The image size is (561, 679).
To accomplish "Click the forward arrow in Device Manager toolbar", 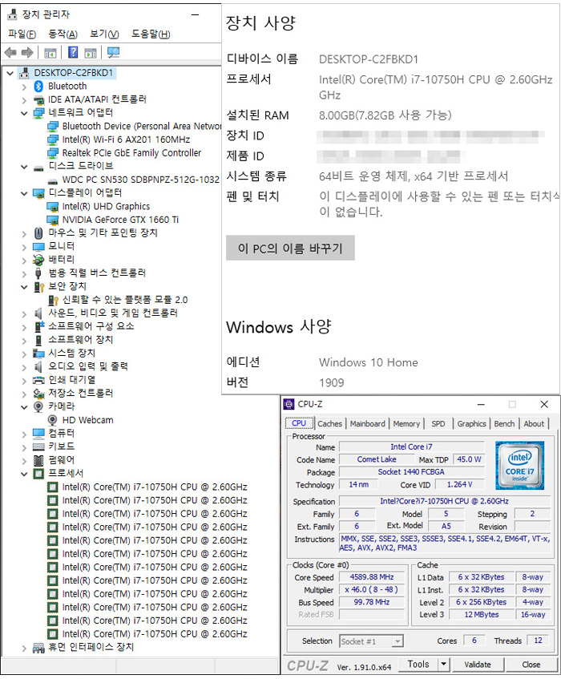I will coord(27,53).
